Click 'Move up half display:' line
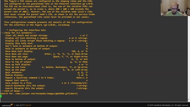This screenshot has height=107, width=190. 46,64
